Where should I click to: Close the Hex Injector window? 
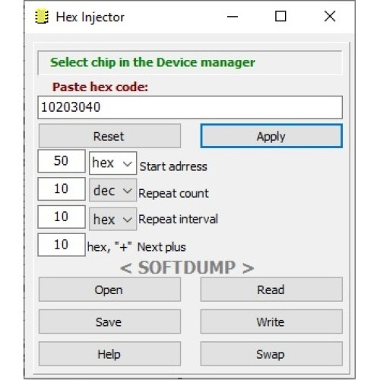coord(330,17)
